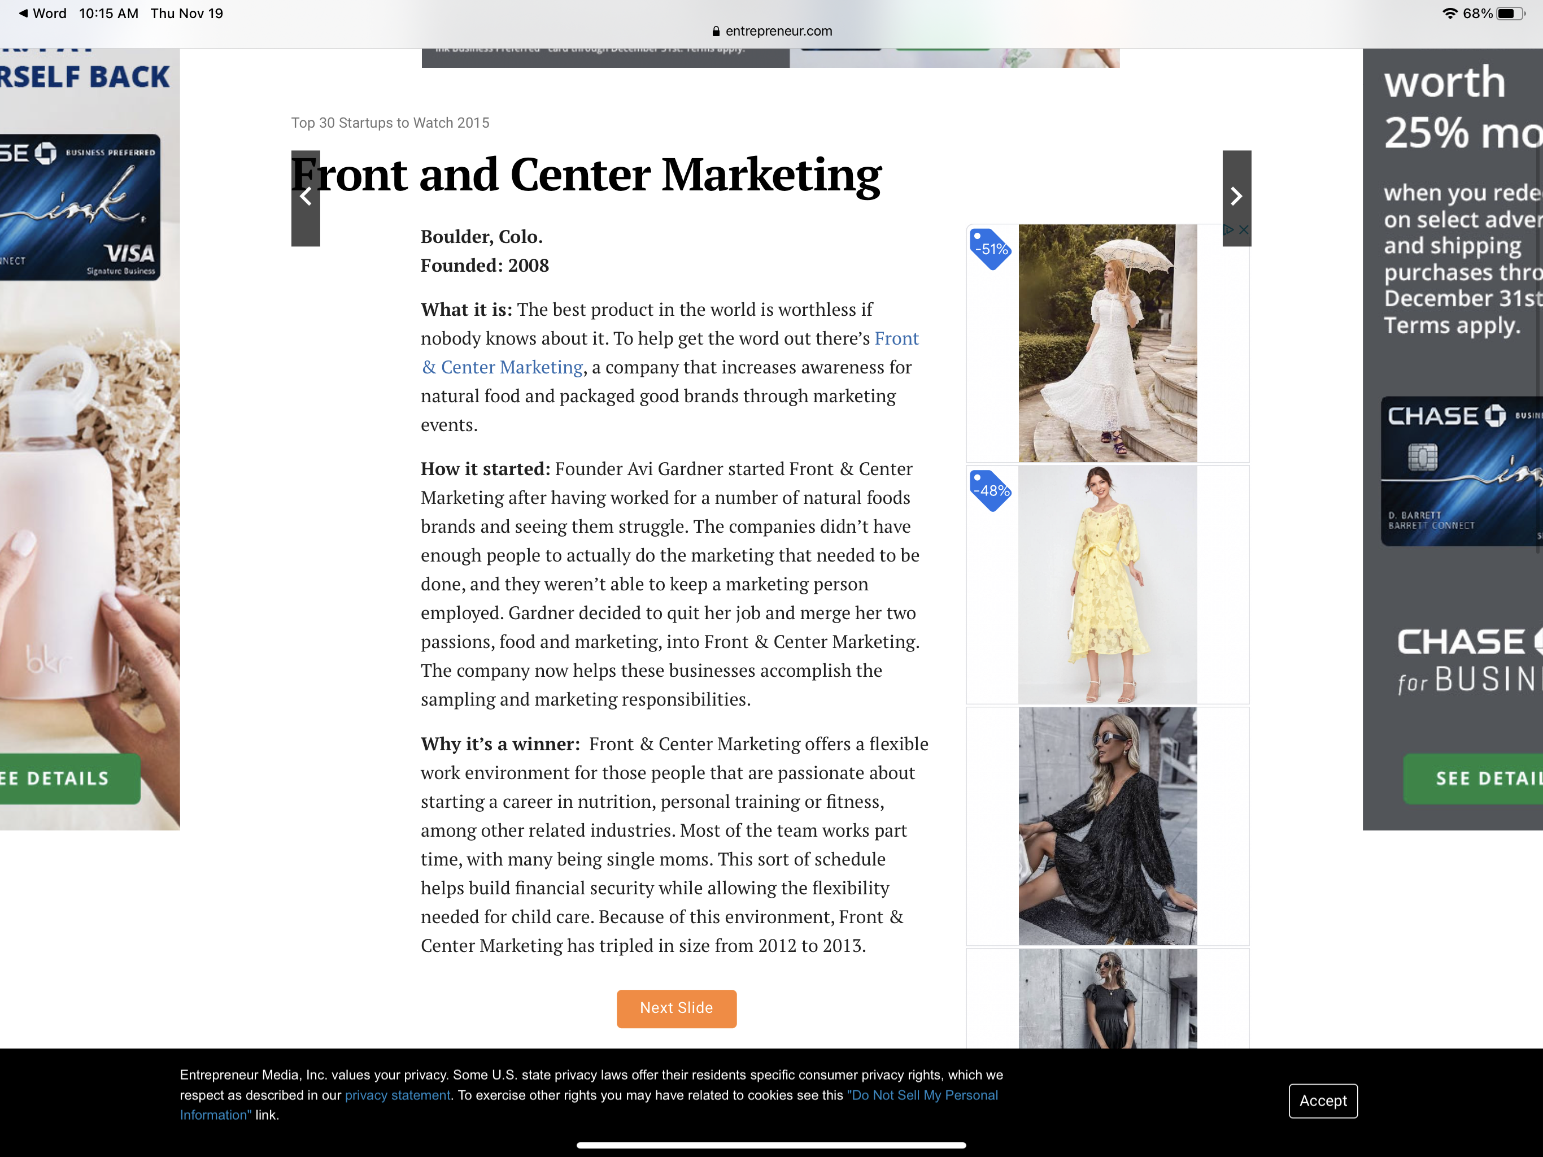Image resolution: width=1543 pixels, height=1157 pixels.
Task: Open the AdChoices triangle icon
Action: (1229, 229)
